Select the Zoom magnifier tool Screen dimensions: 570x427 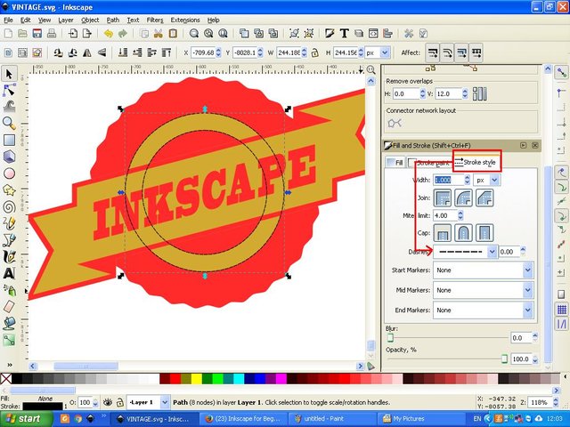click(x=9, y=123)
